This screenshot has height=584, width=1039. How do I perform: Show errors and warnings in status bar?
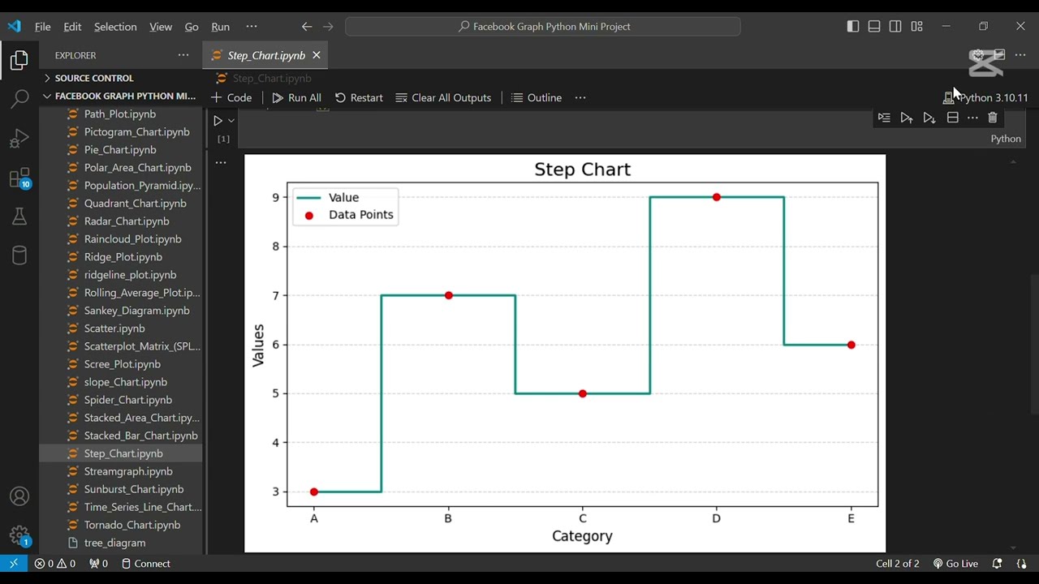(x=55, y=564)
